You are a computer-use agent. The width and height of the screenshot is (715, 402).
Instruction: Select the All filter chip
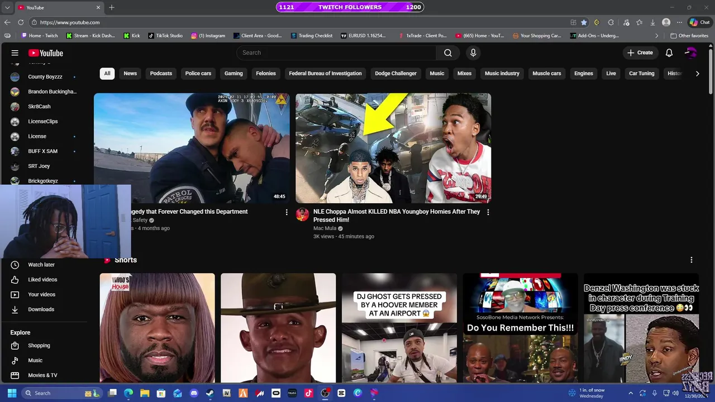click(107, 73)
